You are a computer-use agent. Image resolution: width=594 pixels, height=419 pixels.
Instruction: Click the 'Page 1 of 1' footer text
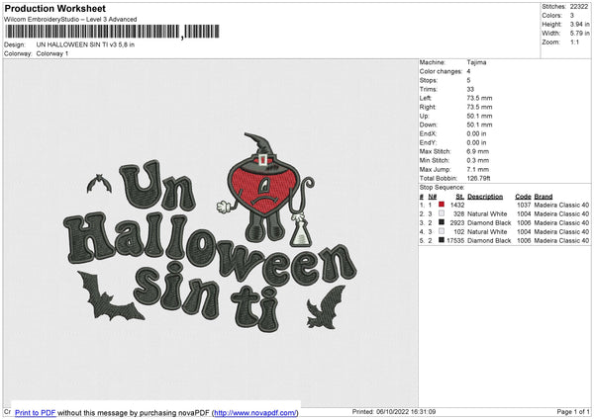573,411
